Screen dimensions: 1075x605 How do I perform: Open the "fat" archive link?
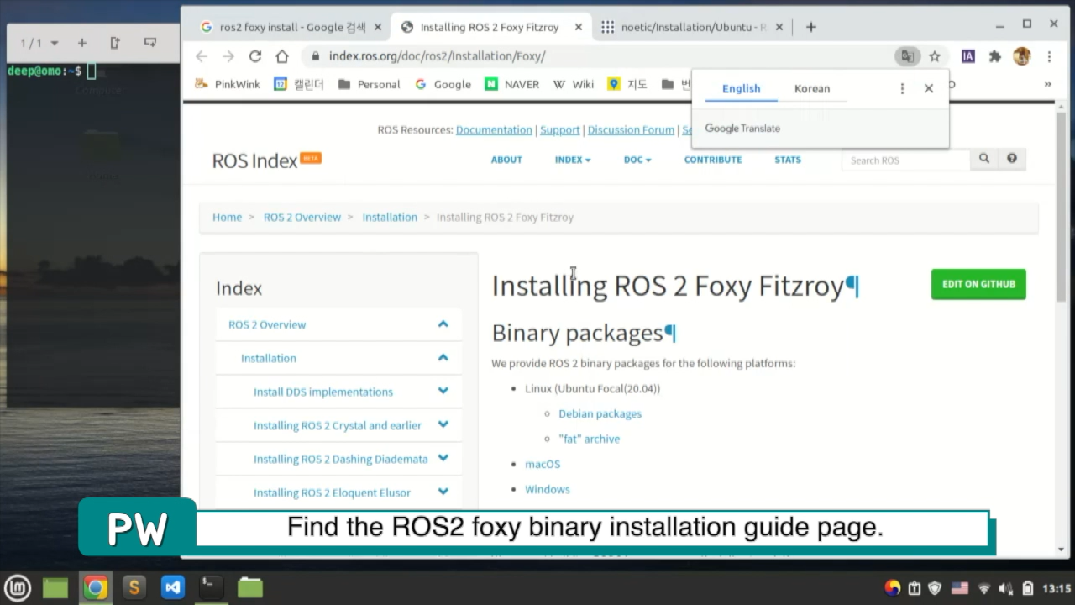point(589,439)
